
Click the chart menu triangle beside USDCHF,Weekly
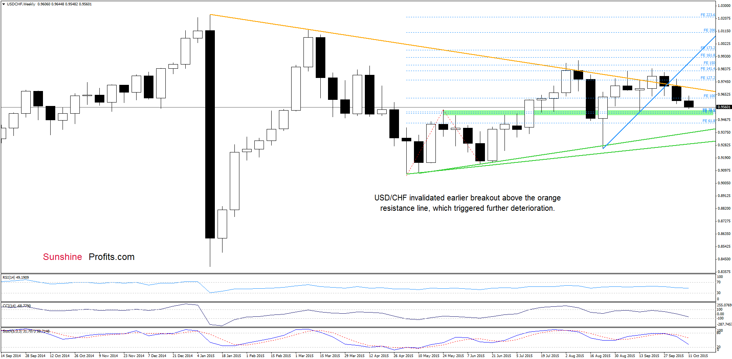(3, 4)
